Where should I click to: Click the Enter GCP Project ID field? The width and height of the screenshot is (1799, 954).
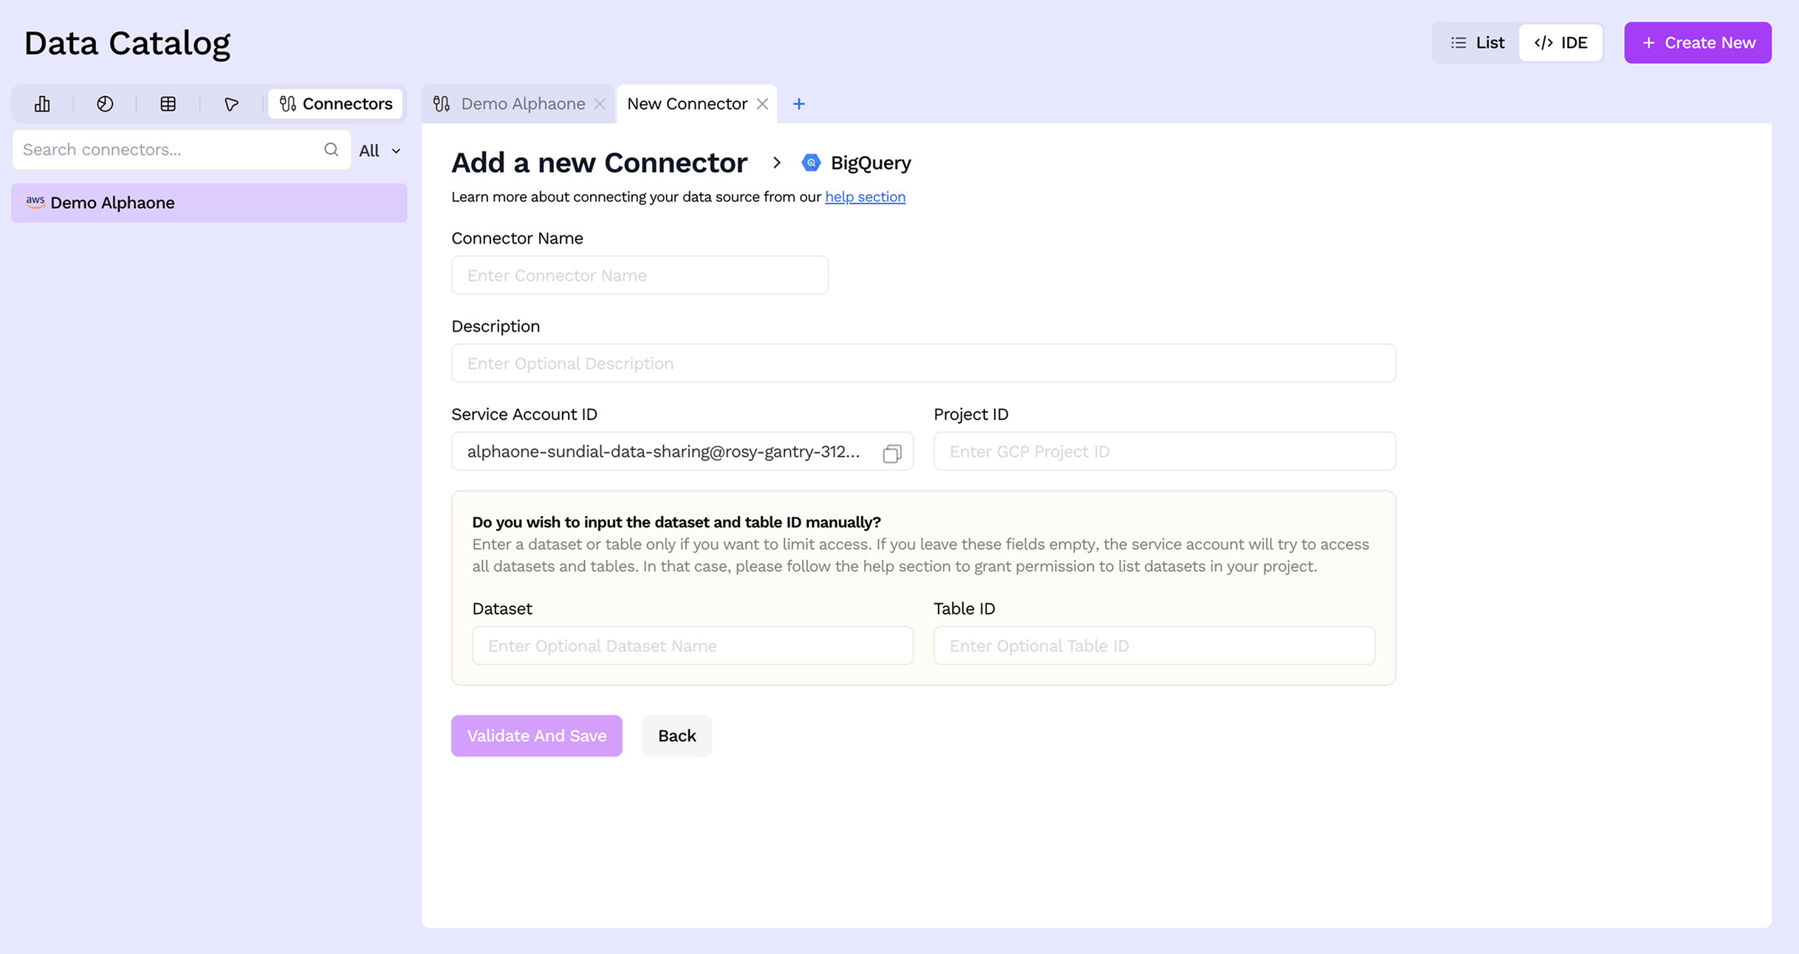click(x=1164, y=451)
